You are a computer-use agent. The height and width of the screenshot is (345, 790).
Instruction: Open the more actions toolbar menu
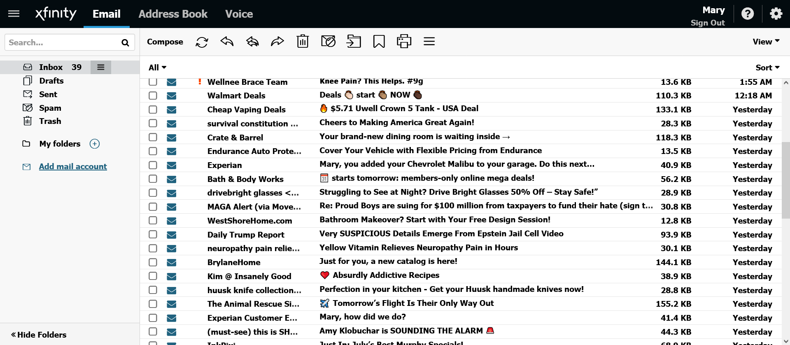click(429, 41)
